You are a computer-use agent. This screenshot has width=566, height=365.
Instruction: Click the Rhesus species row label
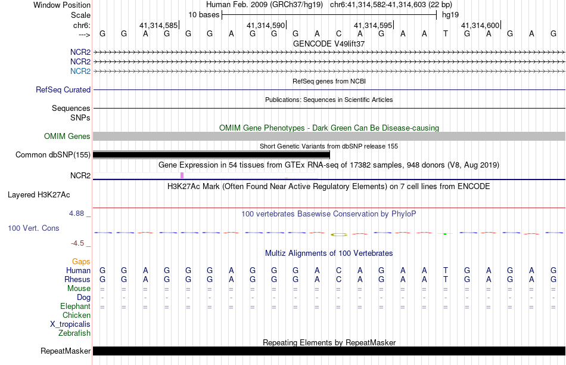(x=77, y=279)
